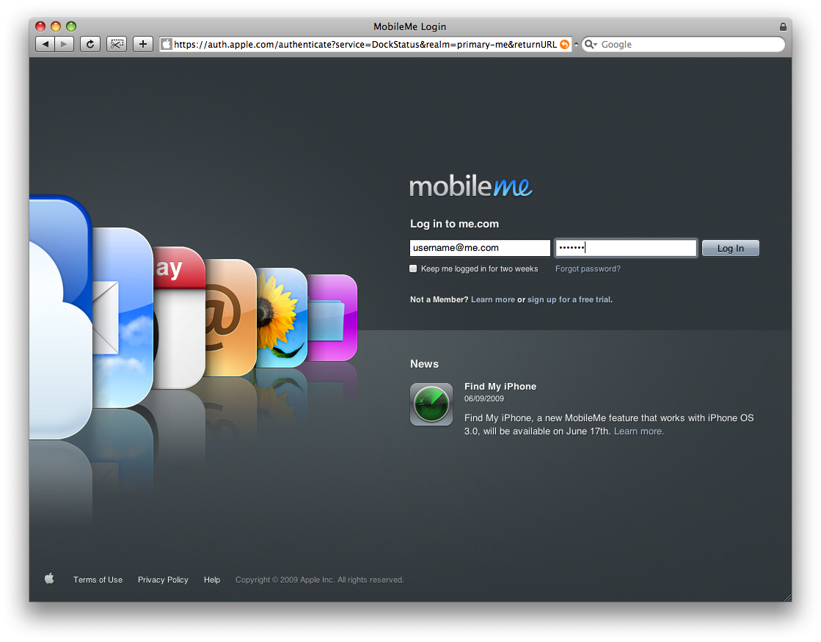Open Terms of Use

tap(98, 580)
